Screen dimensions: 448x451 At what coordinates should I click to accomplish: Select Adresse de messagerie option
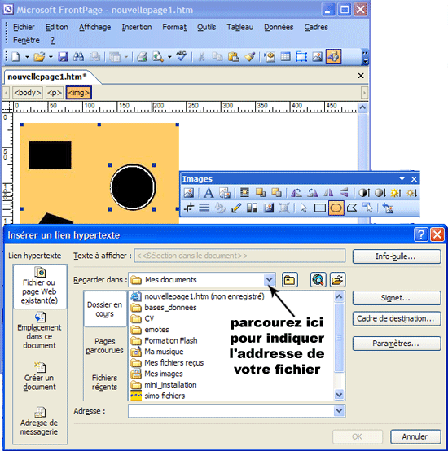pyautogui.click(x=39, y=421)
